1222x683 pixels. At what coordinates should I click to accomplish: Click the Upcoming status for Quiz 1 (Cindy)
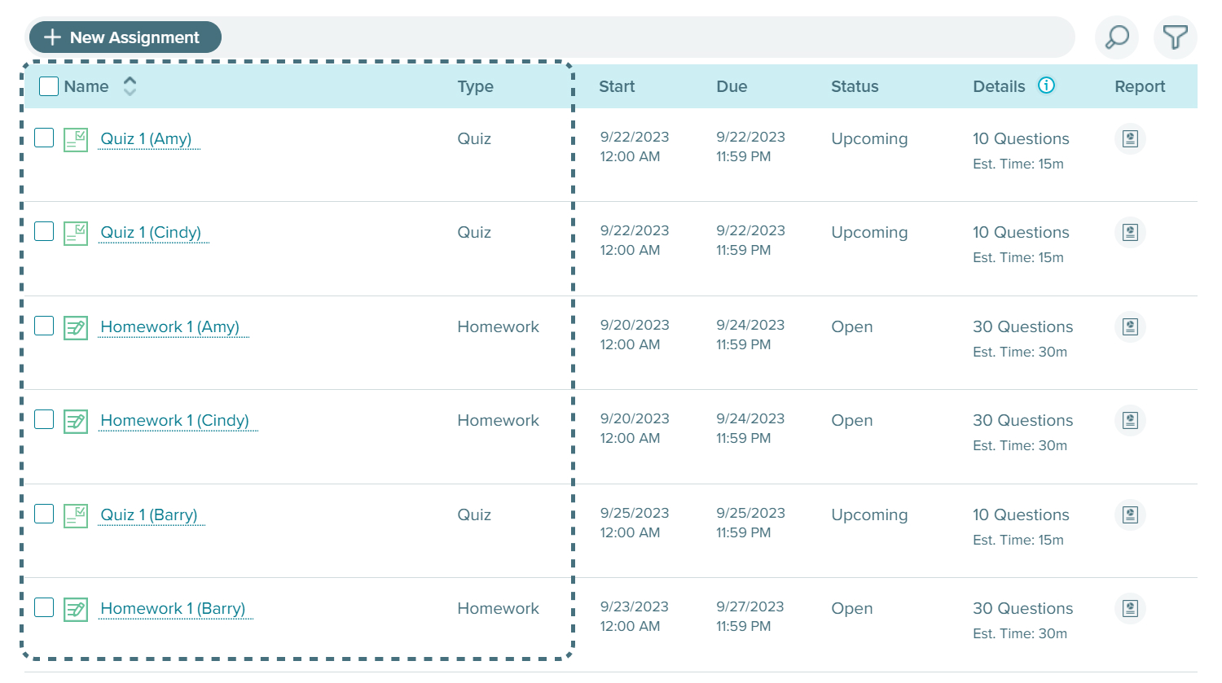tap(869, 233)
